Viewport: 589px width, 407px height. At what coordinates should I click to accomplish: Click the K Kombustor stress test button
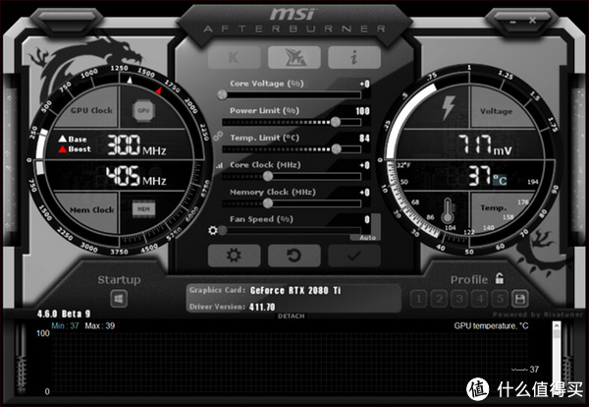[235, 57]
